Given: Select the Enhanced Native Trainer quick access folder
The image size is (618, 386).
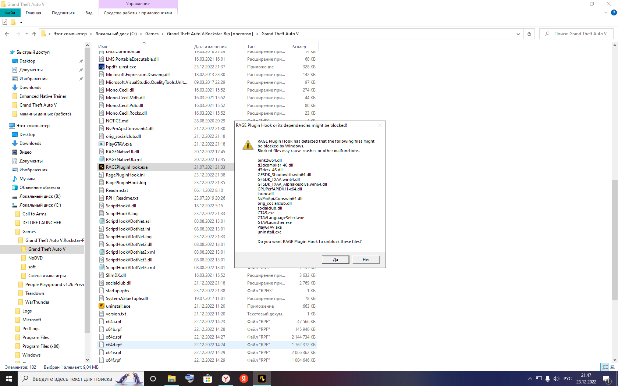Looking at the screenshot, I should pos(43,96).
